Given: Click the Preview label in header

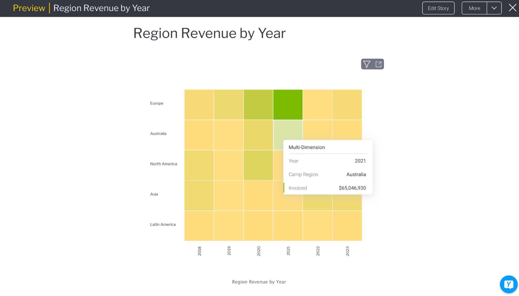Looking at the screenshot, I should click(29, 8).
